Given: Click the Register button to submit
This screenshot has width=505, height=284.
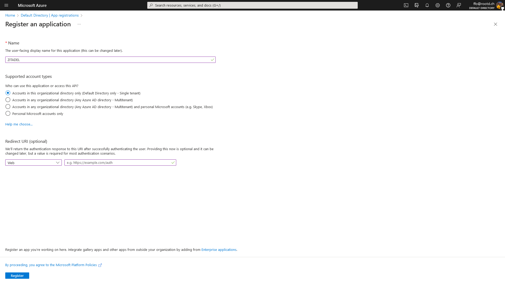Looking at the screenshot, I should pos(17,275).
